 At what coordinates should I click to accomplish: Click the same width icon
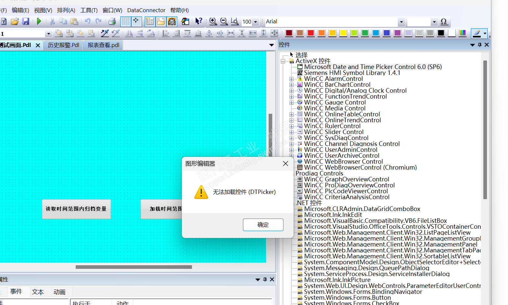point(253,33)
